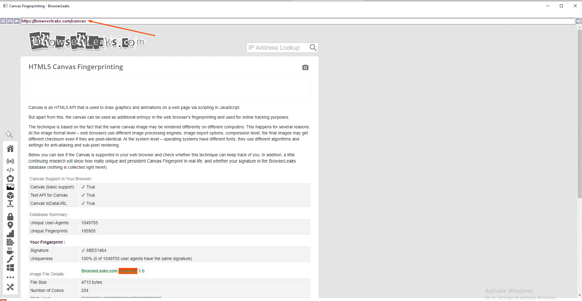Click the camera screenshot icon
Image resolution: width=582 pixels, height=301 pixels.
(x=305, y=67)
